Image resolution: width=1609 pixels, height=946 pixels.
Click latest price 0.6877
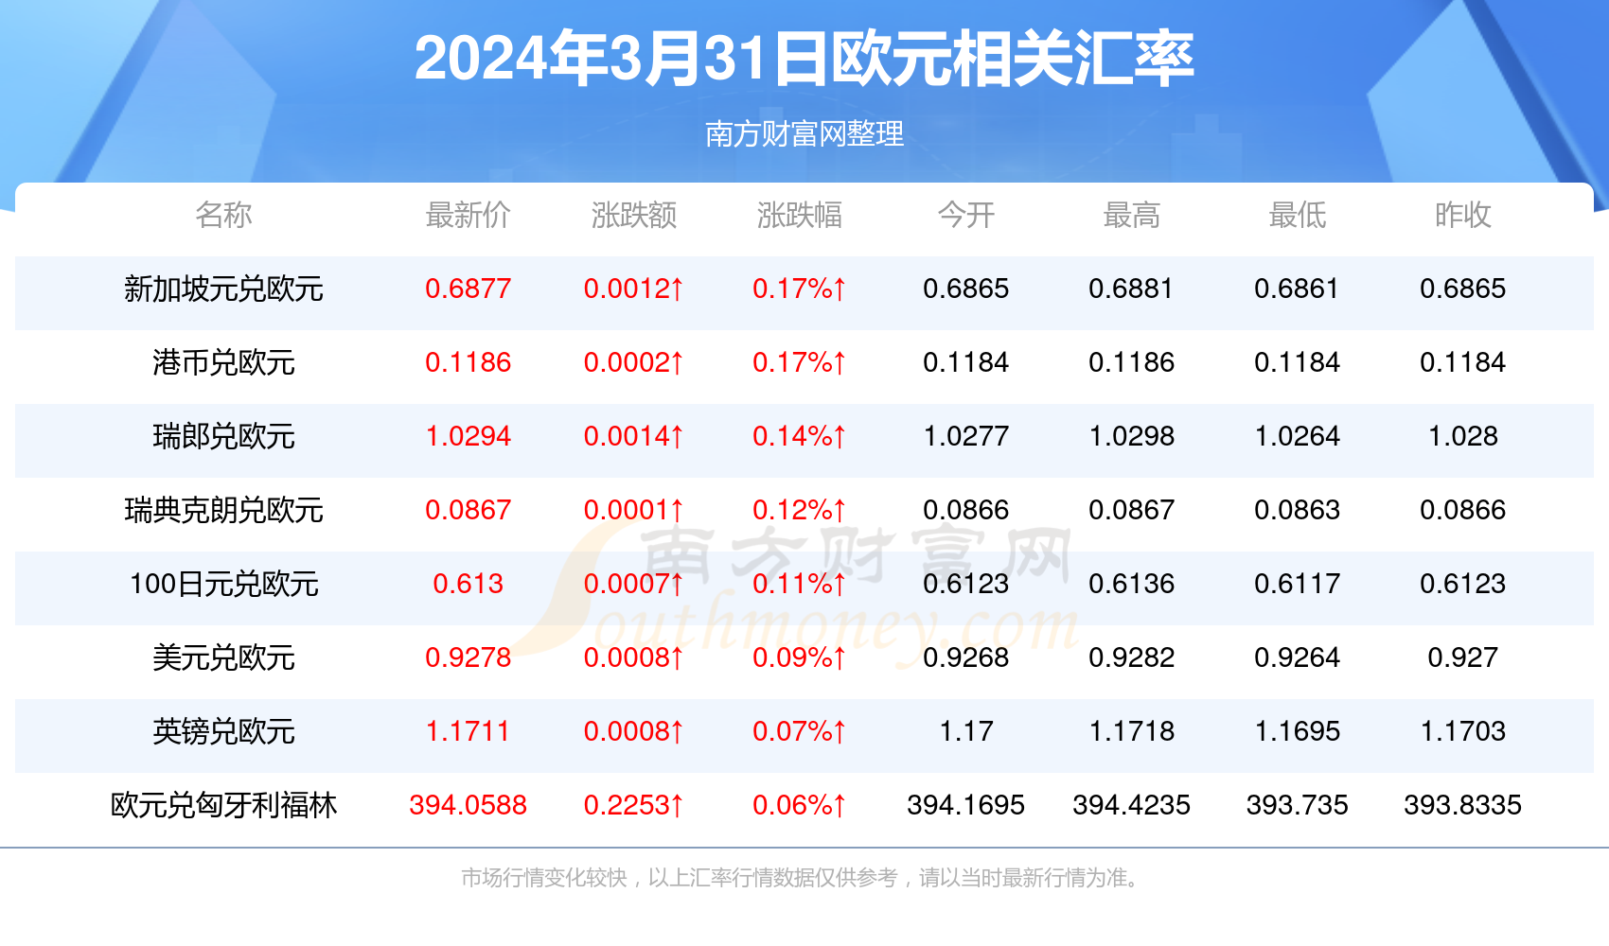(x=468, y=289)
